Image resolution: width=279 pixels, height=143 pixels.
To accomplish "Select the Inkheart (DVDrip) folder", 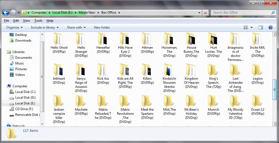I will point(59,74).
